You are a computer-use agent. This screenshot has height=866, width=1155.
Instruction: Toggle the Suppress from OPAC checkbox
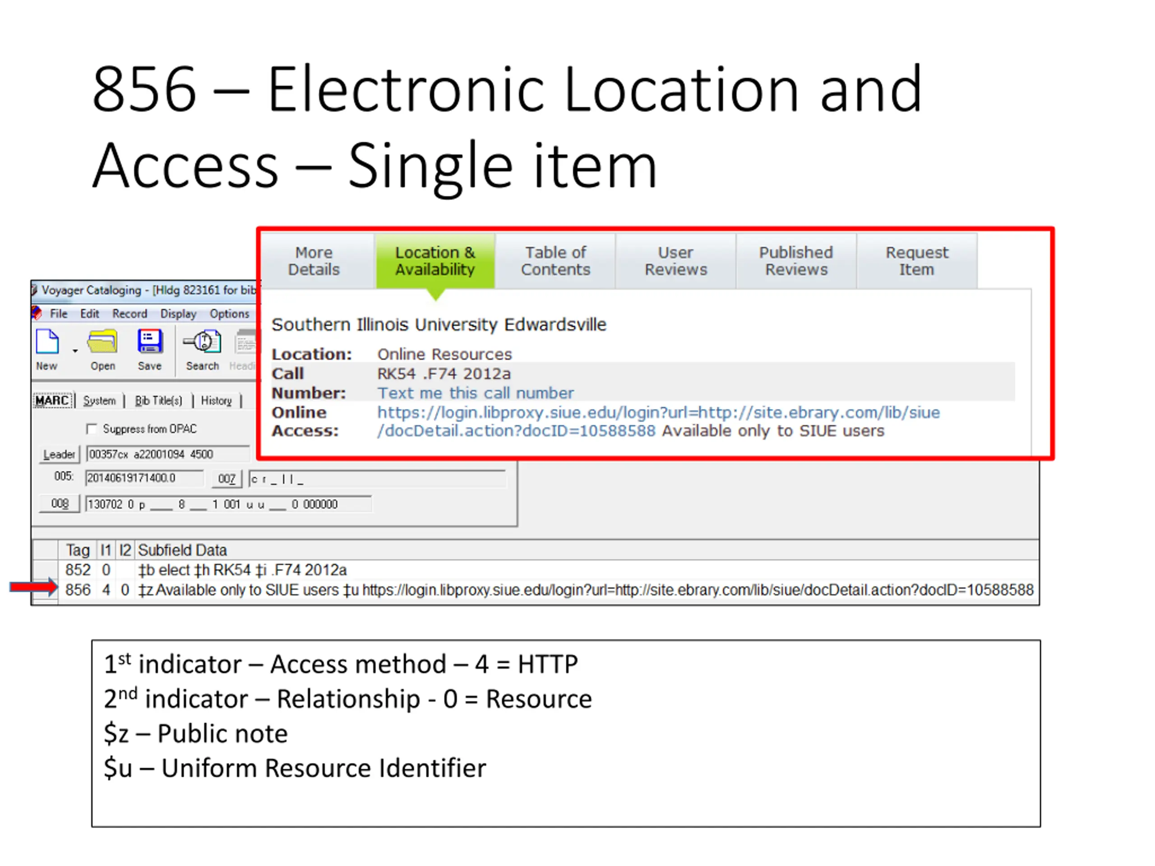[92, 429]
